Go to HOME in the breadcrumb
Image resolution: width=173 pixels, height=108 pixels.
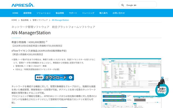coord(14,20)
